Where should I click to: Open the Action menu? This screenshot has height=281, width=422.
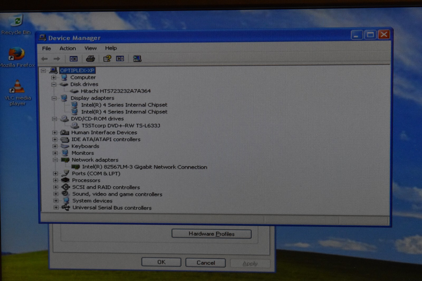click(68, 48)
